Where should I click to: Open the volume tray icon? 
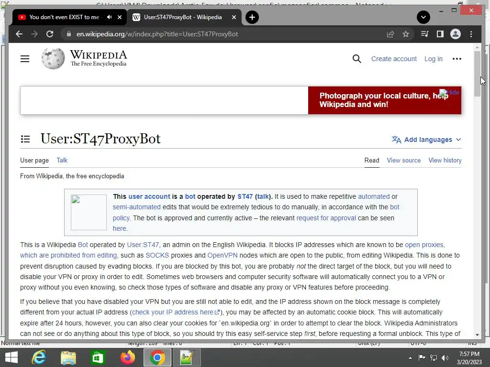click(445, 357)
